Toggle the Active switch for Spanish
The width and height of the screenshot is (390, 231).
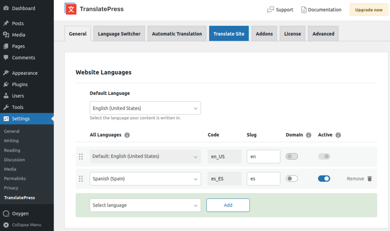tap(324, 179)
